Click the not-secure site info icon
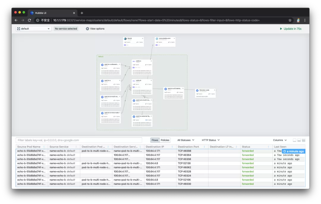 point(38,20)
